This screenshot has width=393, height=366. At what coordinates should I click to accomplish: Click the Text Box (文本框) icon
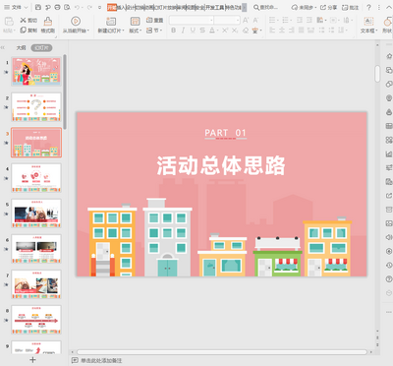click(x=368, y=22)
